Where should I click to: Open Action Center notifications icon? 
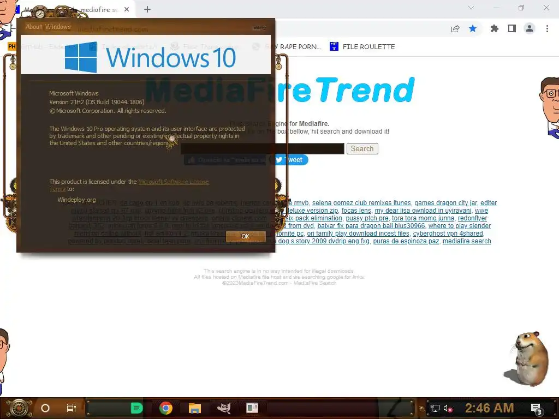coord(536,409)
